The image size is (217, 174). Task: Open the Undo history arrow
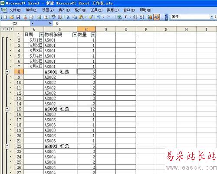(103, 17)
